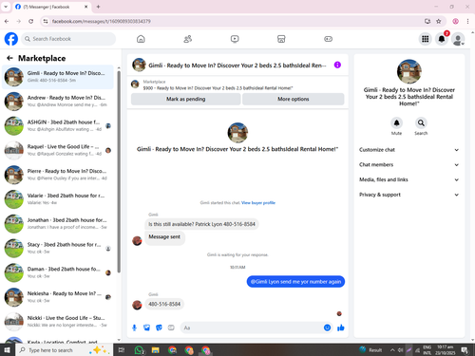Image resolution: width=475 pixels, height=356 pixels.
Task: Open the Nekiesha conversation
Action: click(58, 297)
